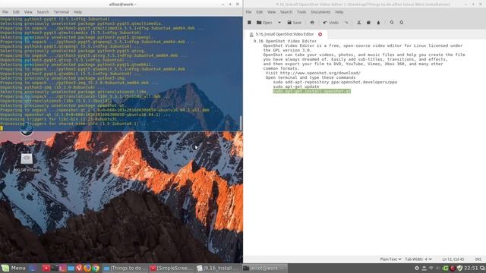This screenshot has width=486, height=273.
Task: Open the terminal's File menu
Action: pyautogui.click(x=5, y=12)
